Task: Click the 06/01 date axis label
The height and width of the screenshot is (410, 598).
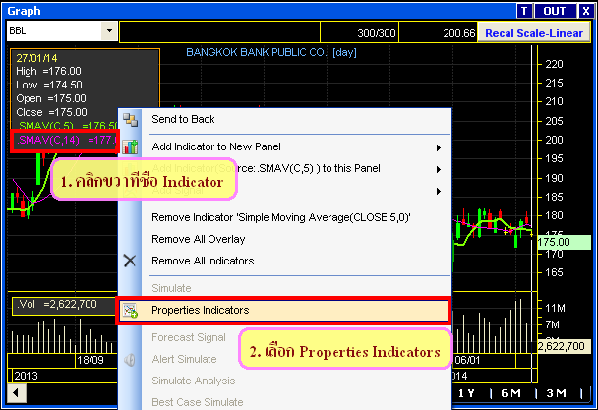Action: pyautogui.click(x=467, y=360)
